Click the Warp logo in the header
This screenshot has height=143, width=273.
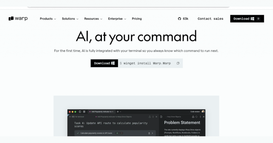click(x=18, y=18)
